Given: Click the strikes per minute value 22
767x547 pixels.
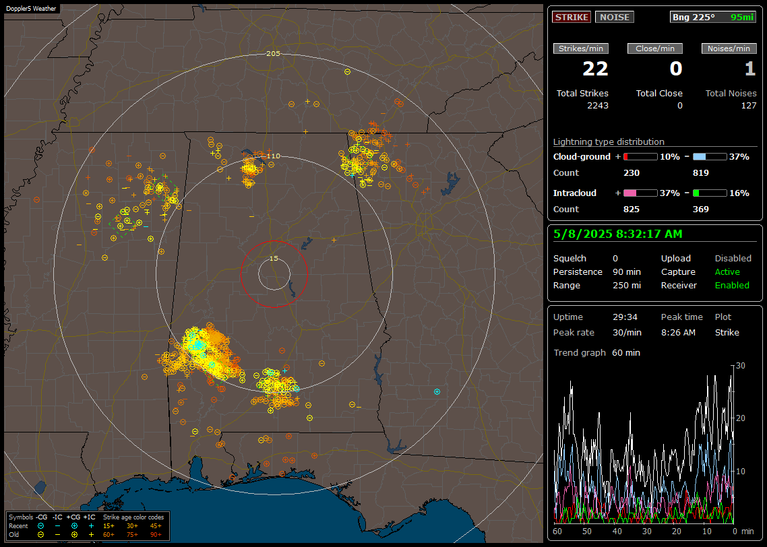Looking at the screenshot, I should (x=595, y=69).
